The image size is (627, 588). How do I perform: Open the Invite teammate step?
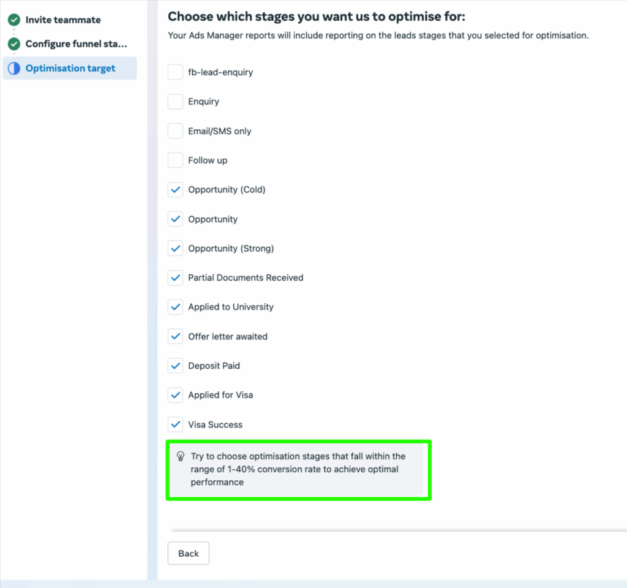coord(63,20)
